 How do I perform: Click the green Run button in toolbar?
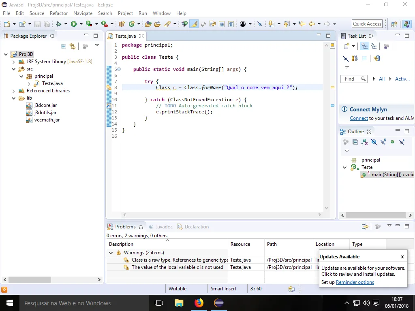click(x=74, y=24)
